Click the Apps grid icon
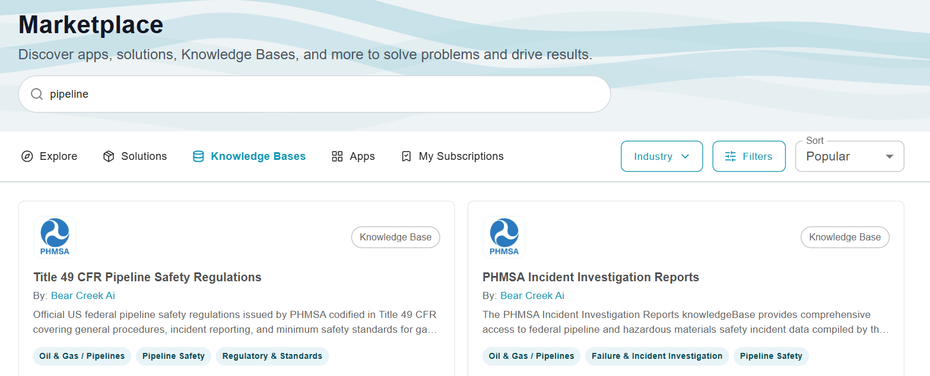Viewport: 930px width, 376px height. 337,156
